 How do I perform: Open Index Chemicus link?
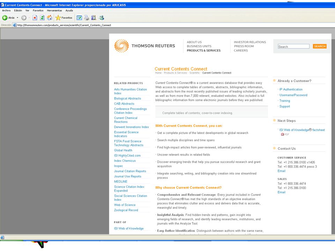pyautogui.click(x=125, y=161)
